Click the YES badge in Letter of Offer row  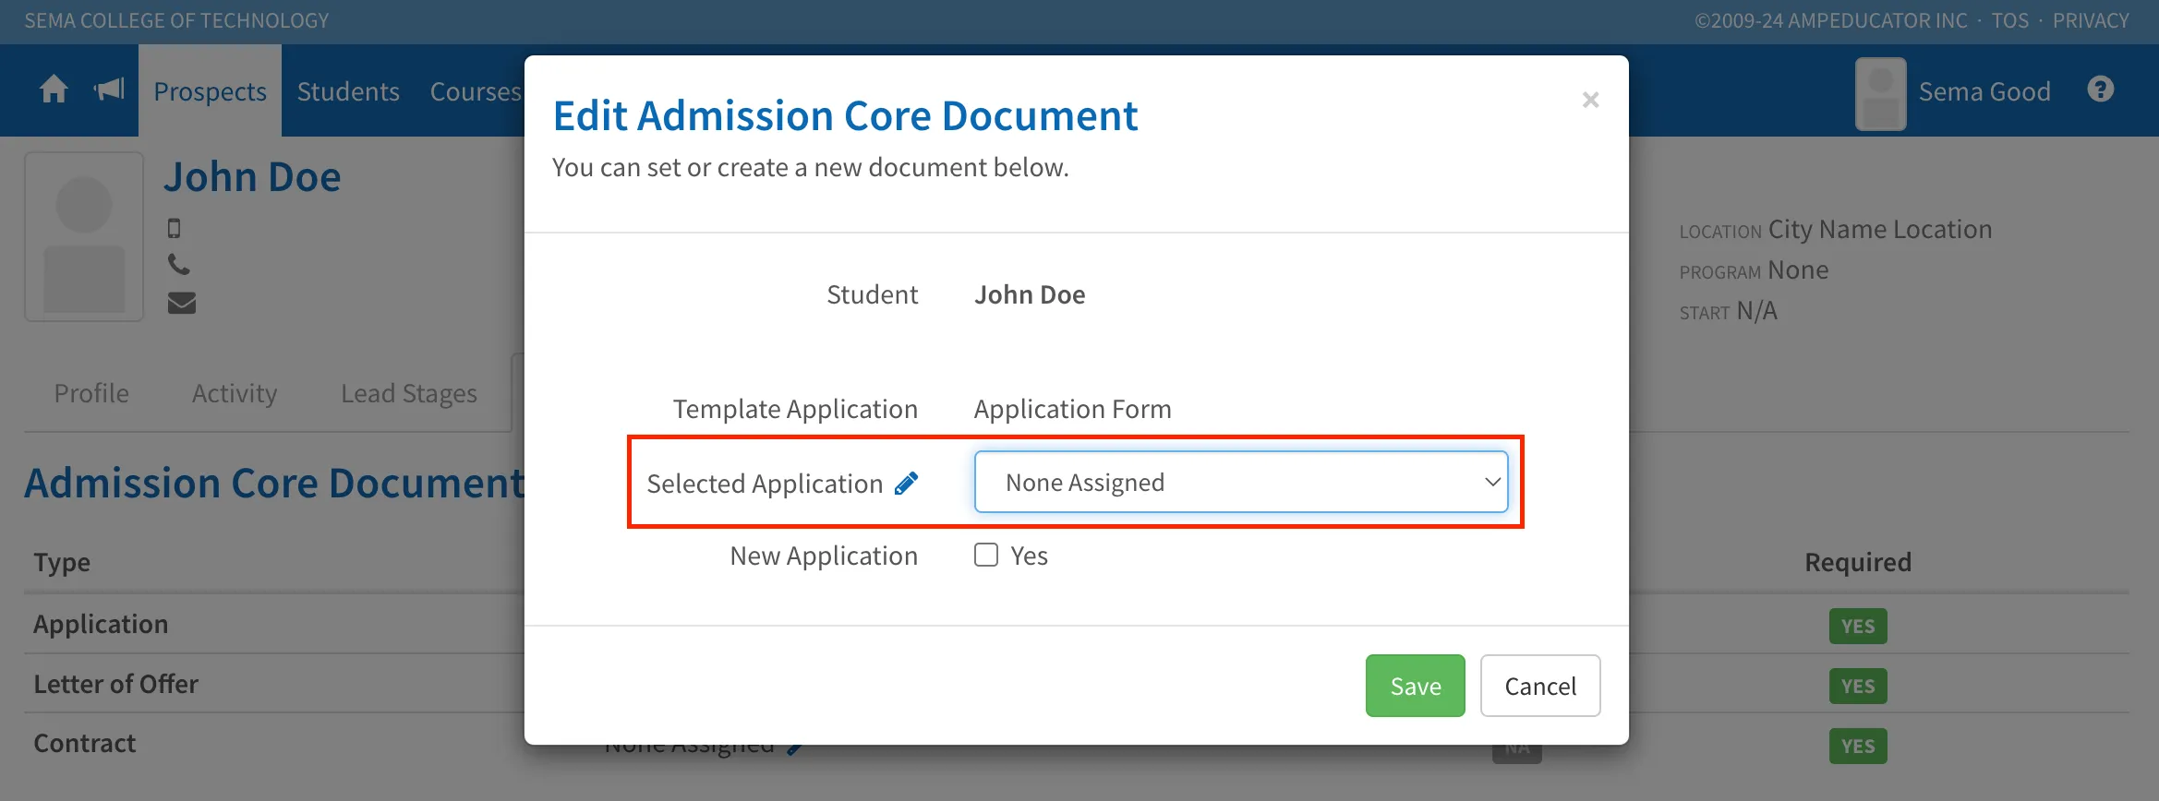pos(1858,686)
